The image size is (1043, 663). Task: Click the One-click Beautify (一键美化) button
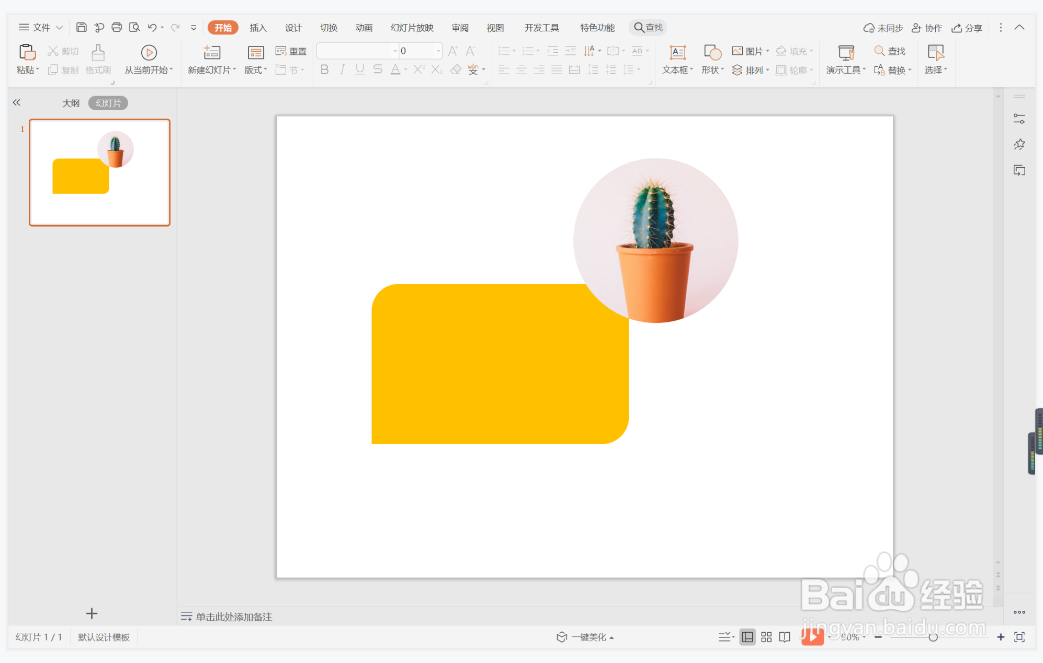585,637
